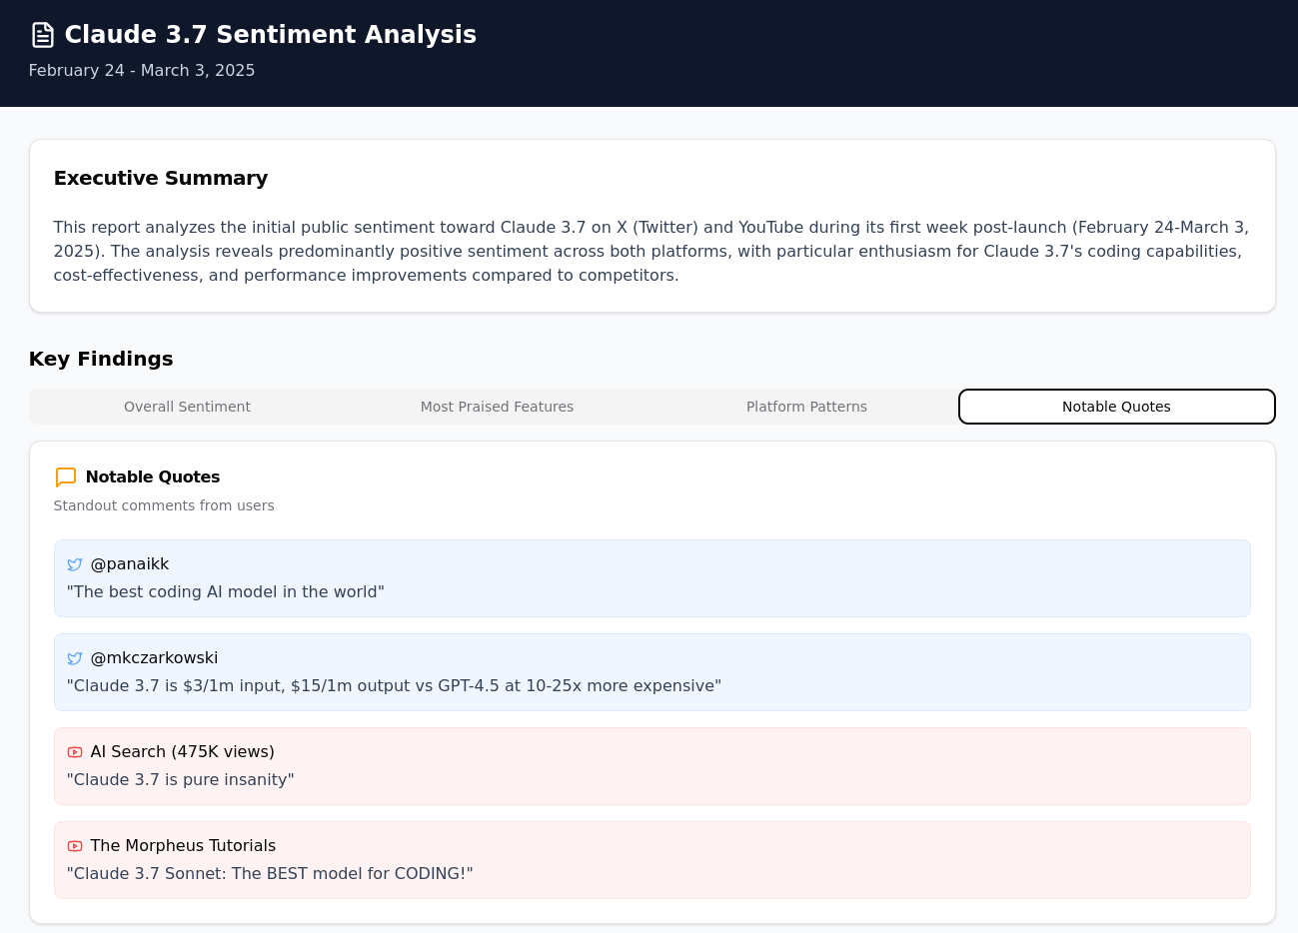This screenshot has width=1298, height=933.
Task: Click the 'Standout comments from users' subtitle
Action: pyautogui.click(x=164, y=505)
